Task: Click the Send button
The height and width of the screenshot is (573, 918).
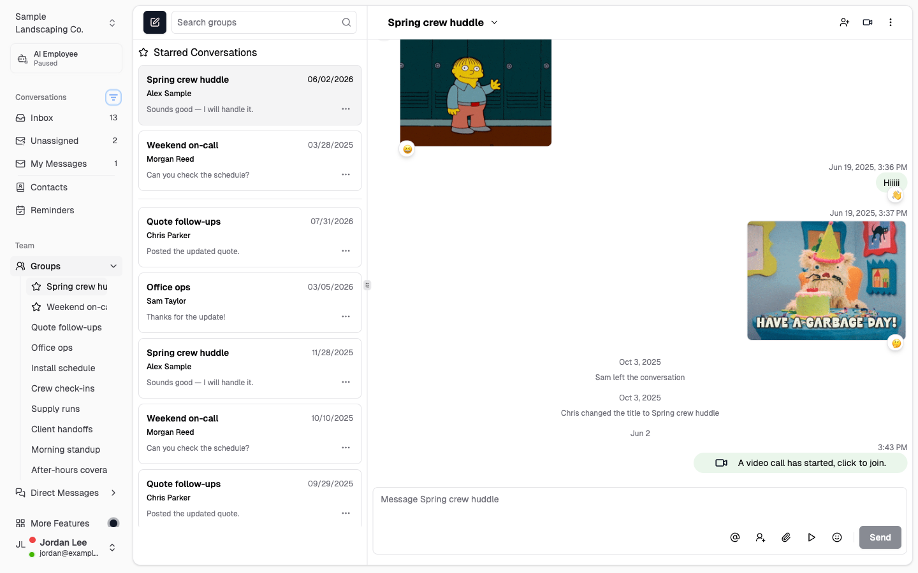Action: 880,537
